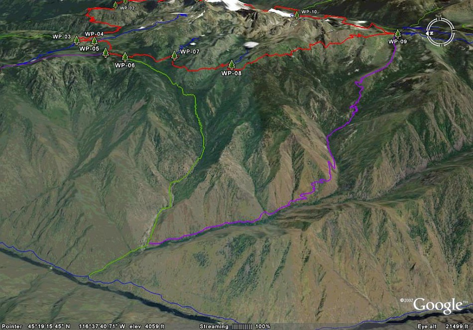Select the tree icon beside WP-03 label

(77, 40)
